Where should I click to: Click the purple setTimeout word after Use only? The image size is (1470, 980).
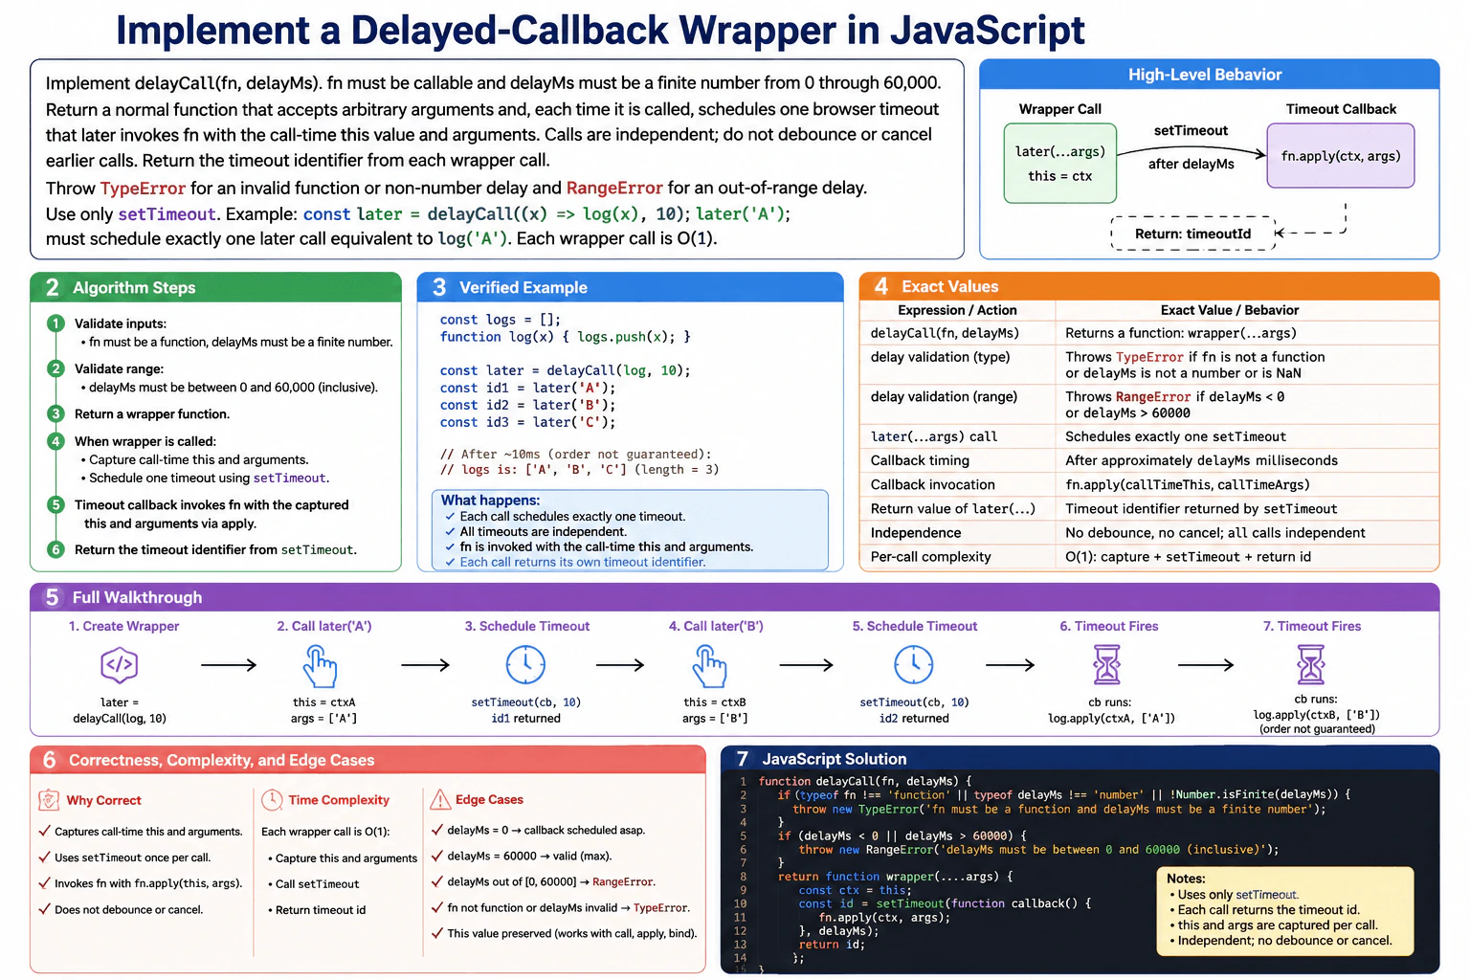[167, 213]
